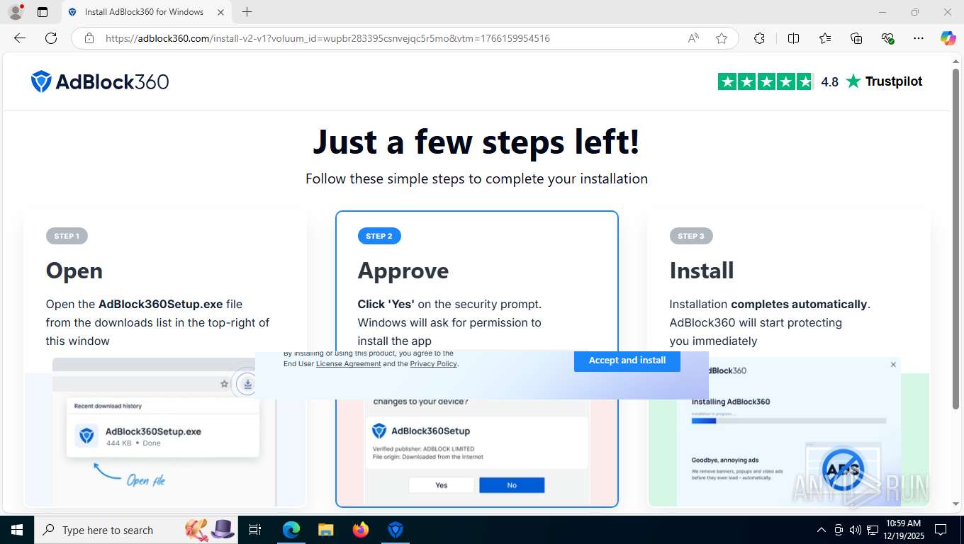964x544 pixels.
Task: Click No in the security prompt illustration
Action: point(512,485)
